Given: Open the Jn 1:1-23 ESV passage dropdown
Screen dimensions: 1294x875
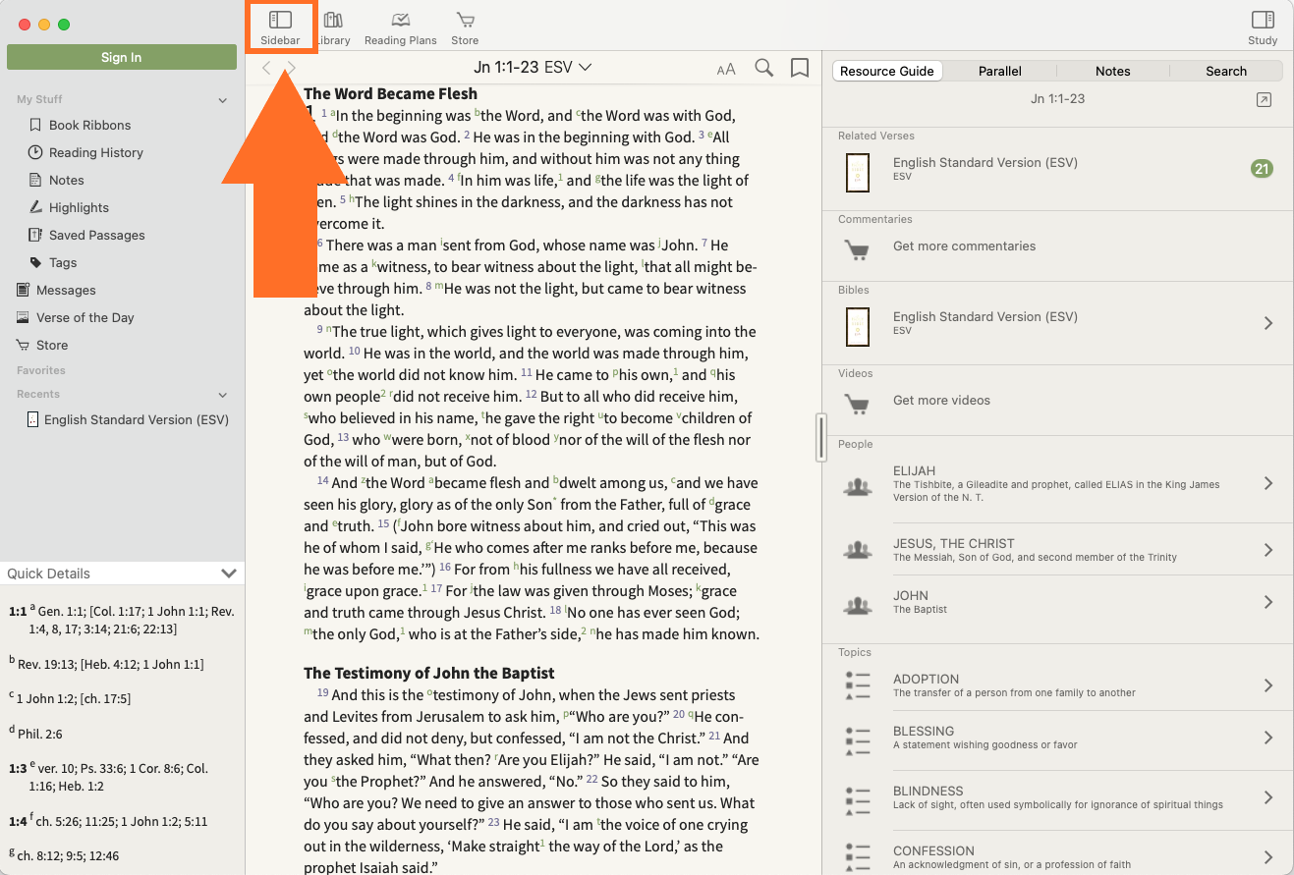Looking at the screenshot, I should (533, 67).
